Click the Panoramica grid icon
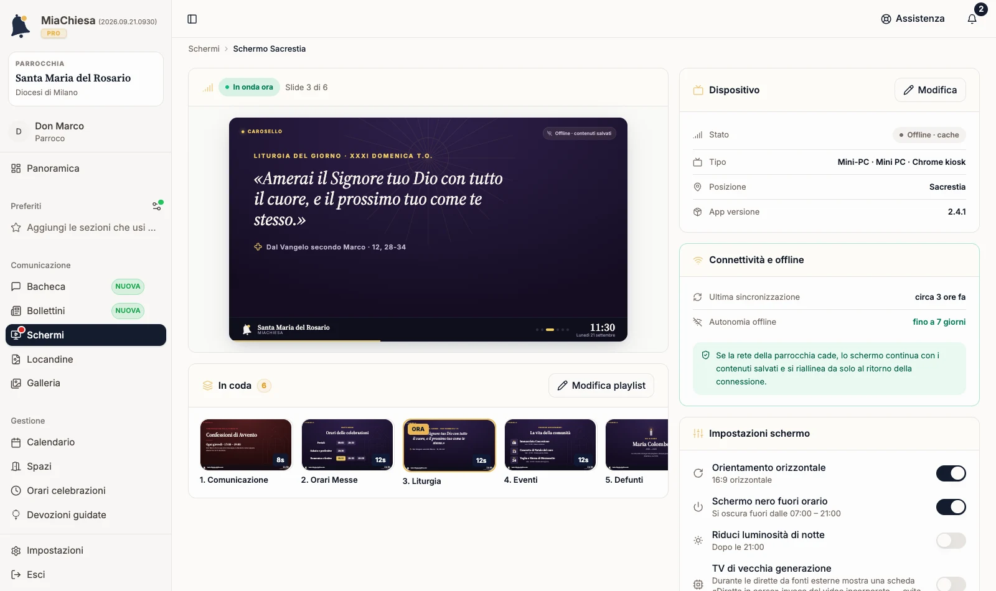Screen dimensions: 996x591 pyautogui.click(x=16, y=169)
